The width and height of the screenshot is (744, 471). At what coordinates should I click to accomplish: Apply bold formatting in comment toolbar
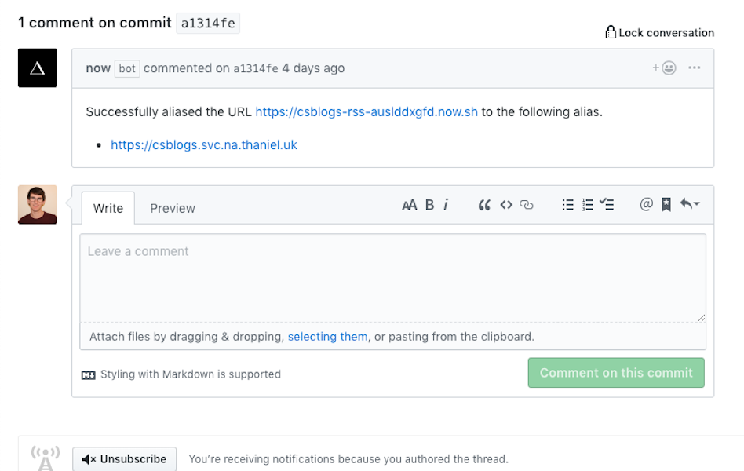(429, 205)
